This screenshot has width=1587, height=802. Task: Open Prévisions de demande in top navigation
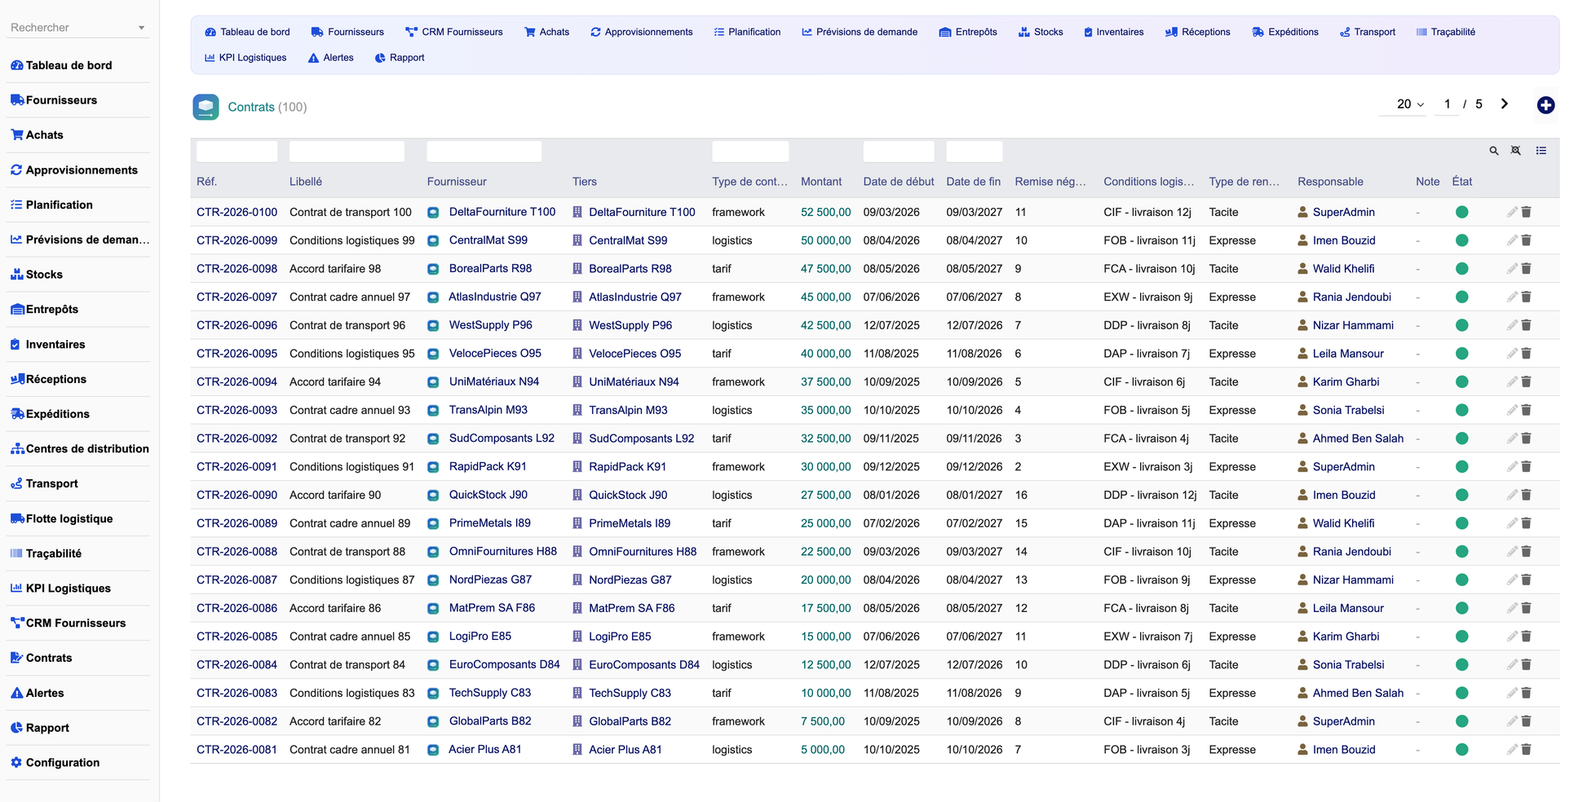click(860, 32)
